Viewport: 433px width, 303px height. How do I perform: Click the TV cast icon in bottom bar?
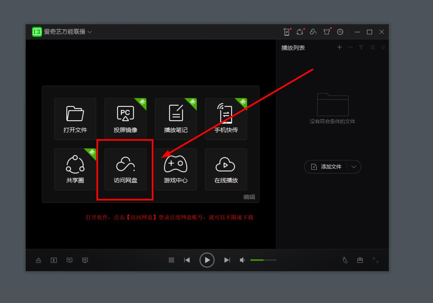click(x=70, y=260)
